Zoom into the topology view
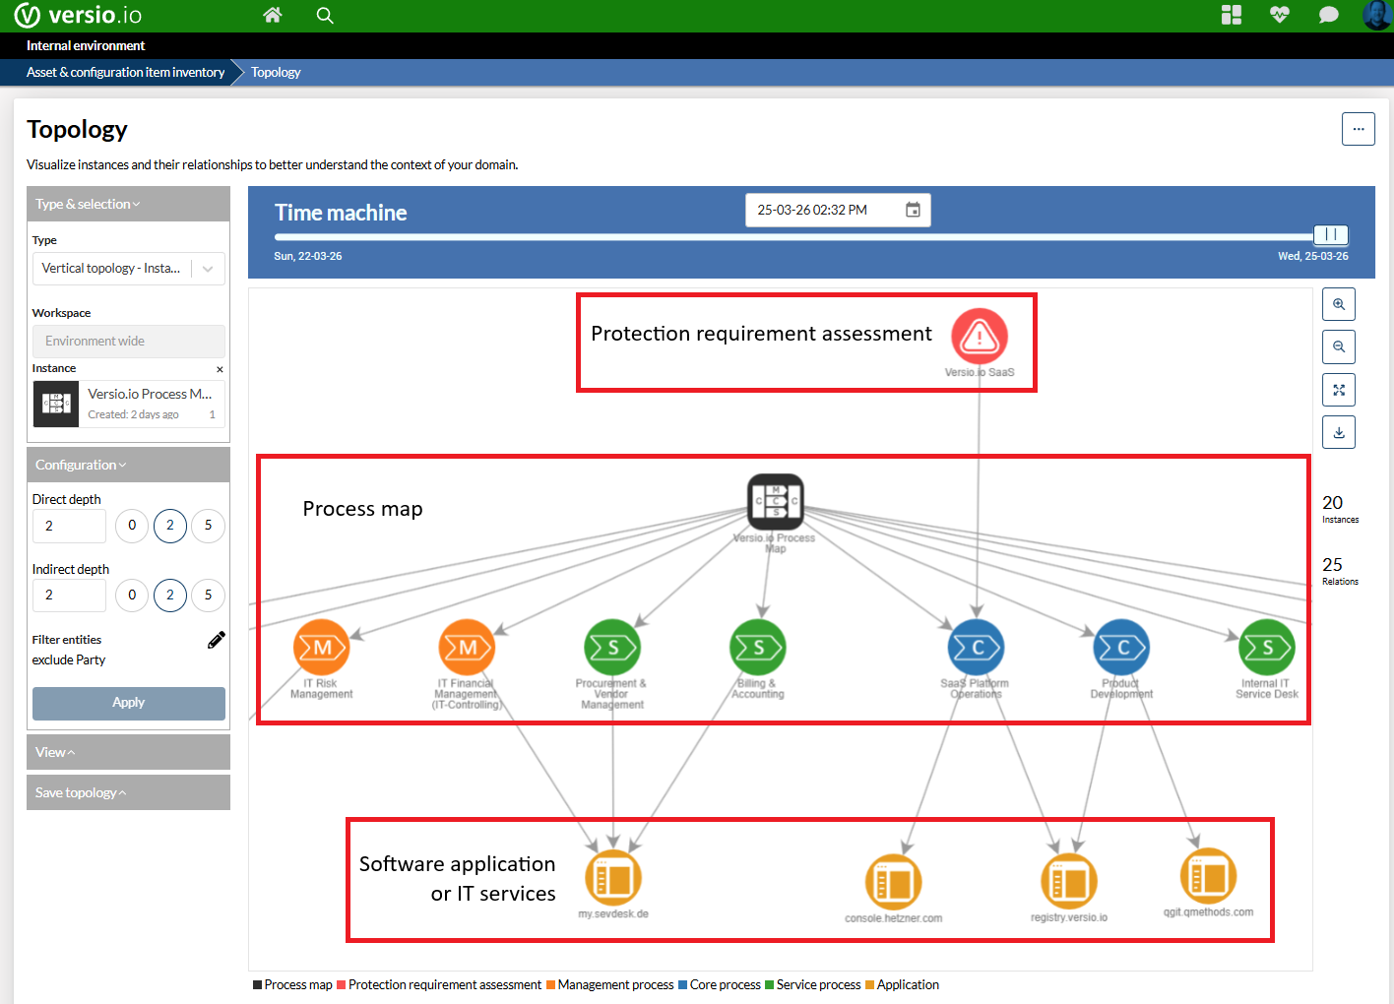This screenshot has height=1004, width=1394. point(1338,304)
